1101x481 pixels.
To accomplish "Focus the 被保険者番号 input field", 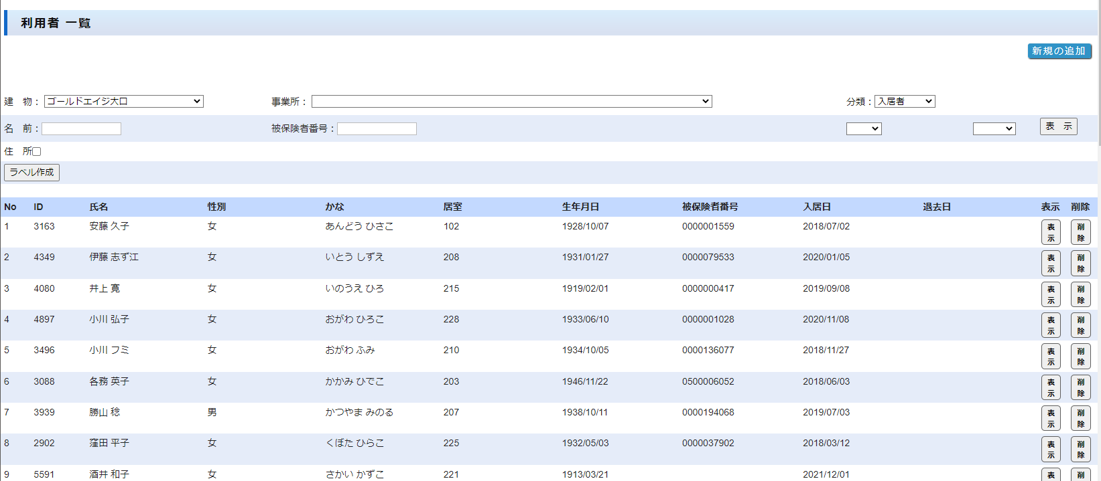I will [377, 129].
